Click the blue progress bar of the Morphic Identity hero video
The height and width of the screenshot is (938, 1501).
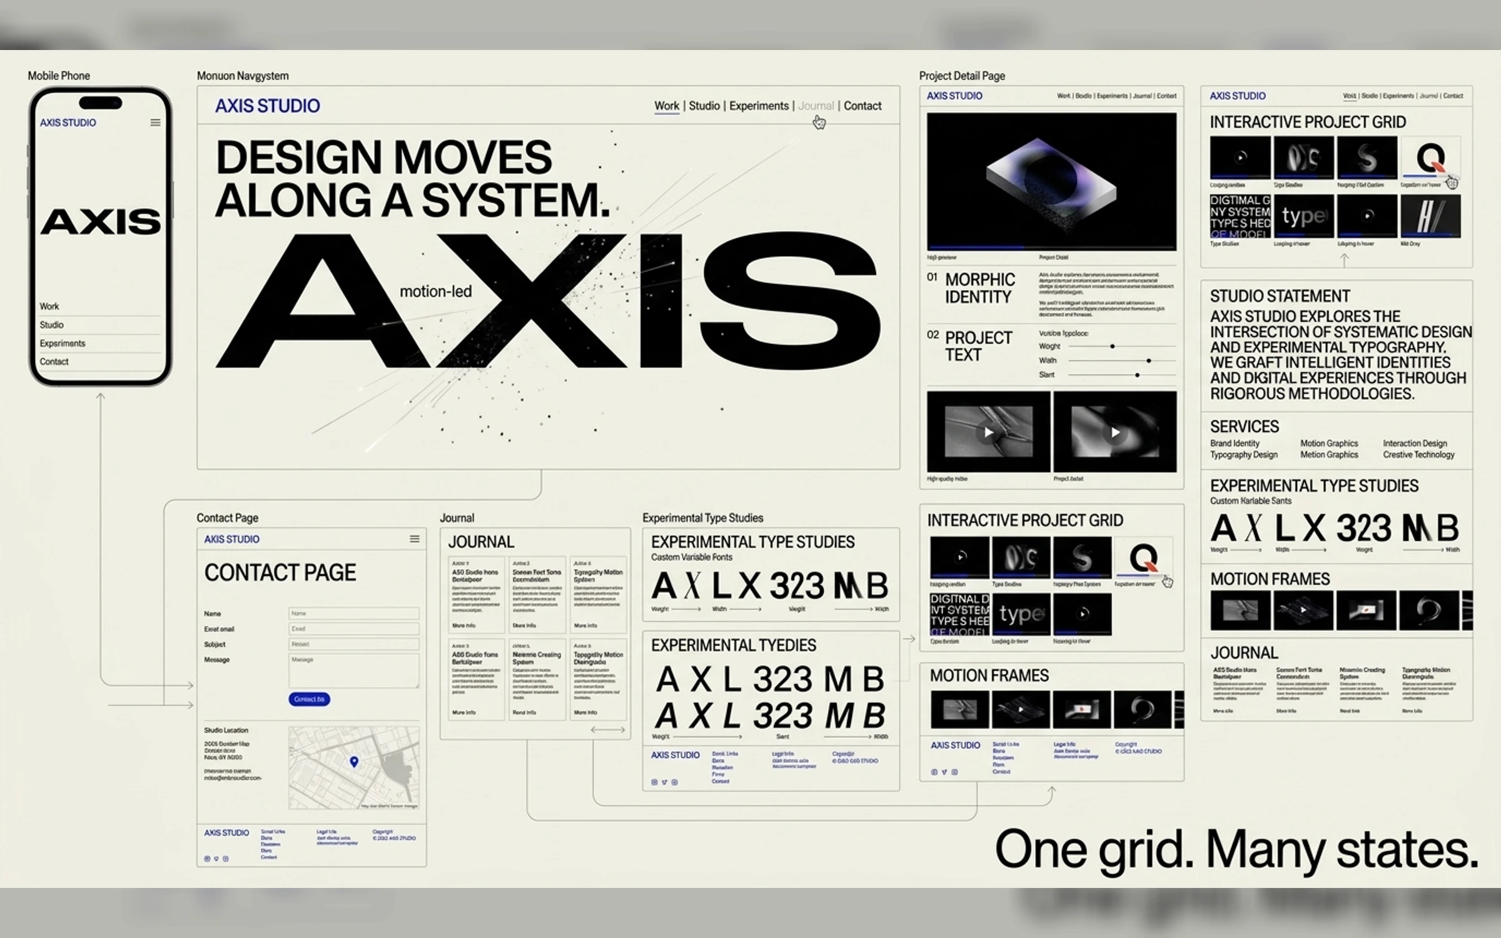(976, 248)
